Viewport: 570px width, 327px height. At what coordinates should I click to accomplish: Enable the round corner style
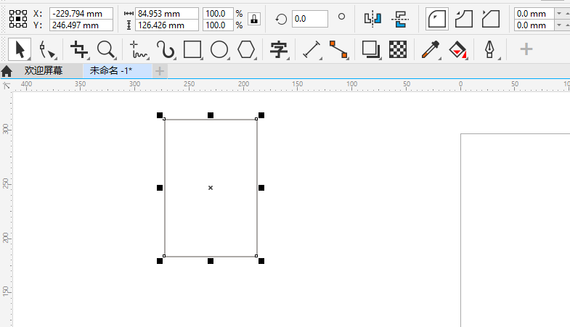point(436,19)
